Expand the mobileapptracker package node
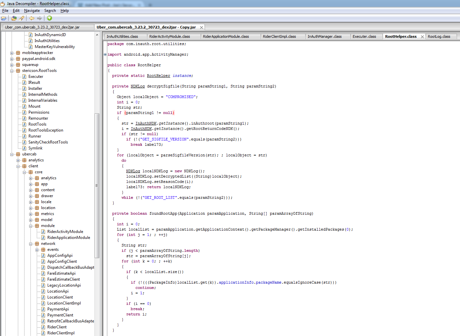 coord(12,53)
